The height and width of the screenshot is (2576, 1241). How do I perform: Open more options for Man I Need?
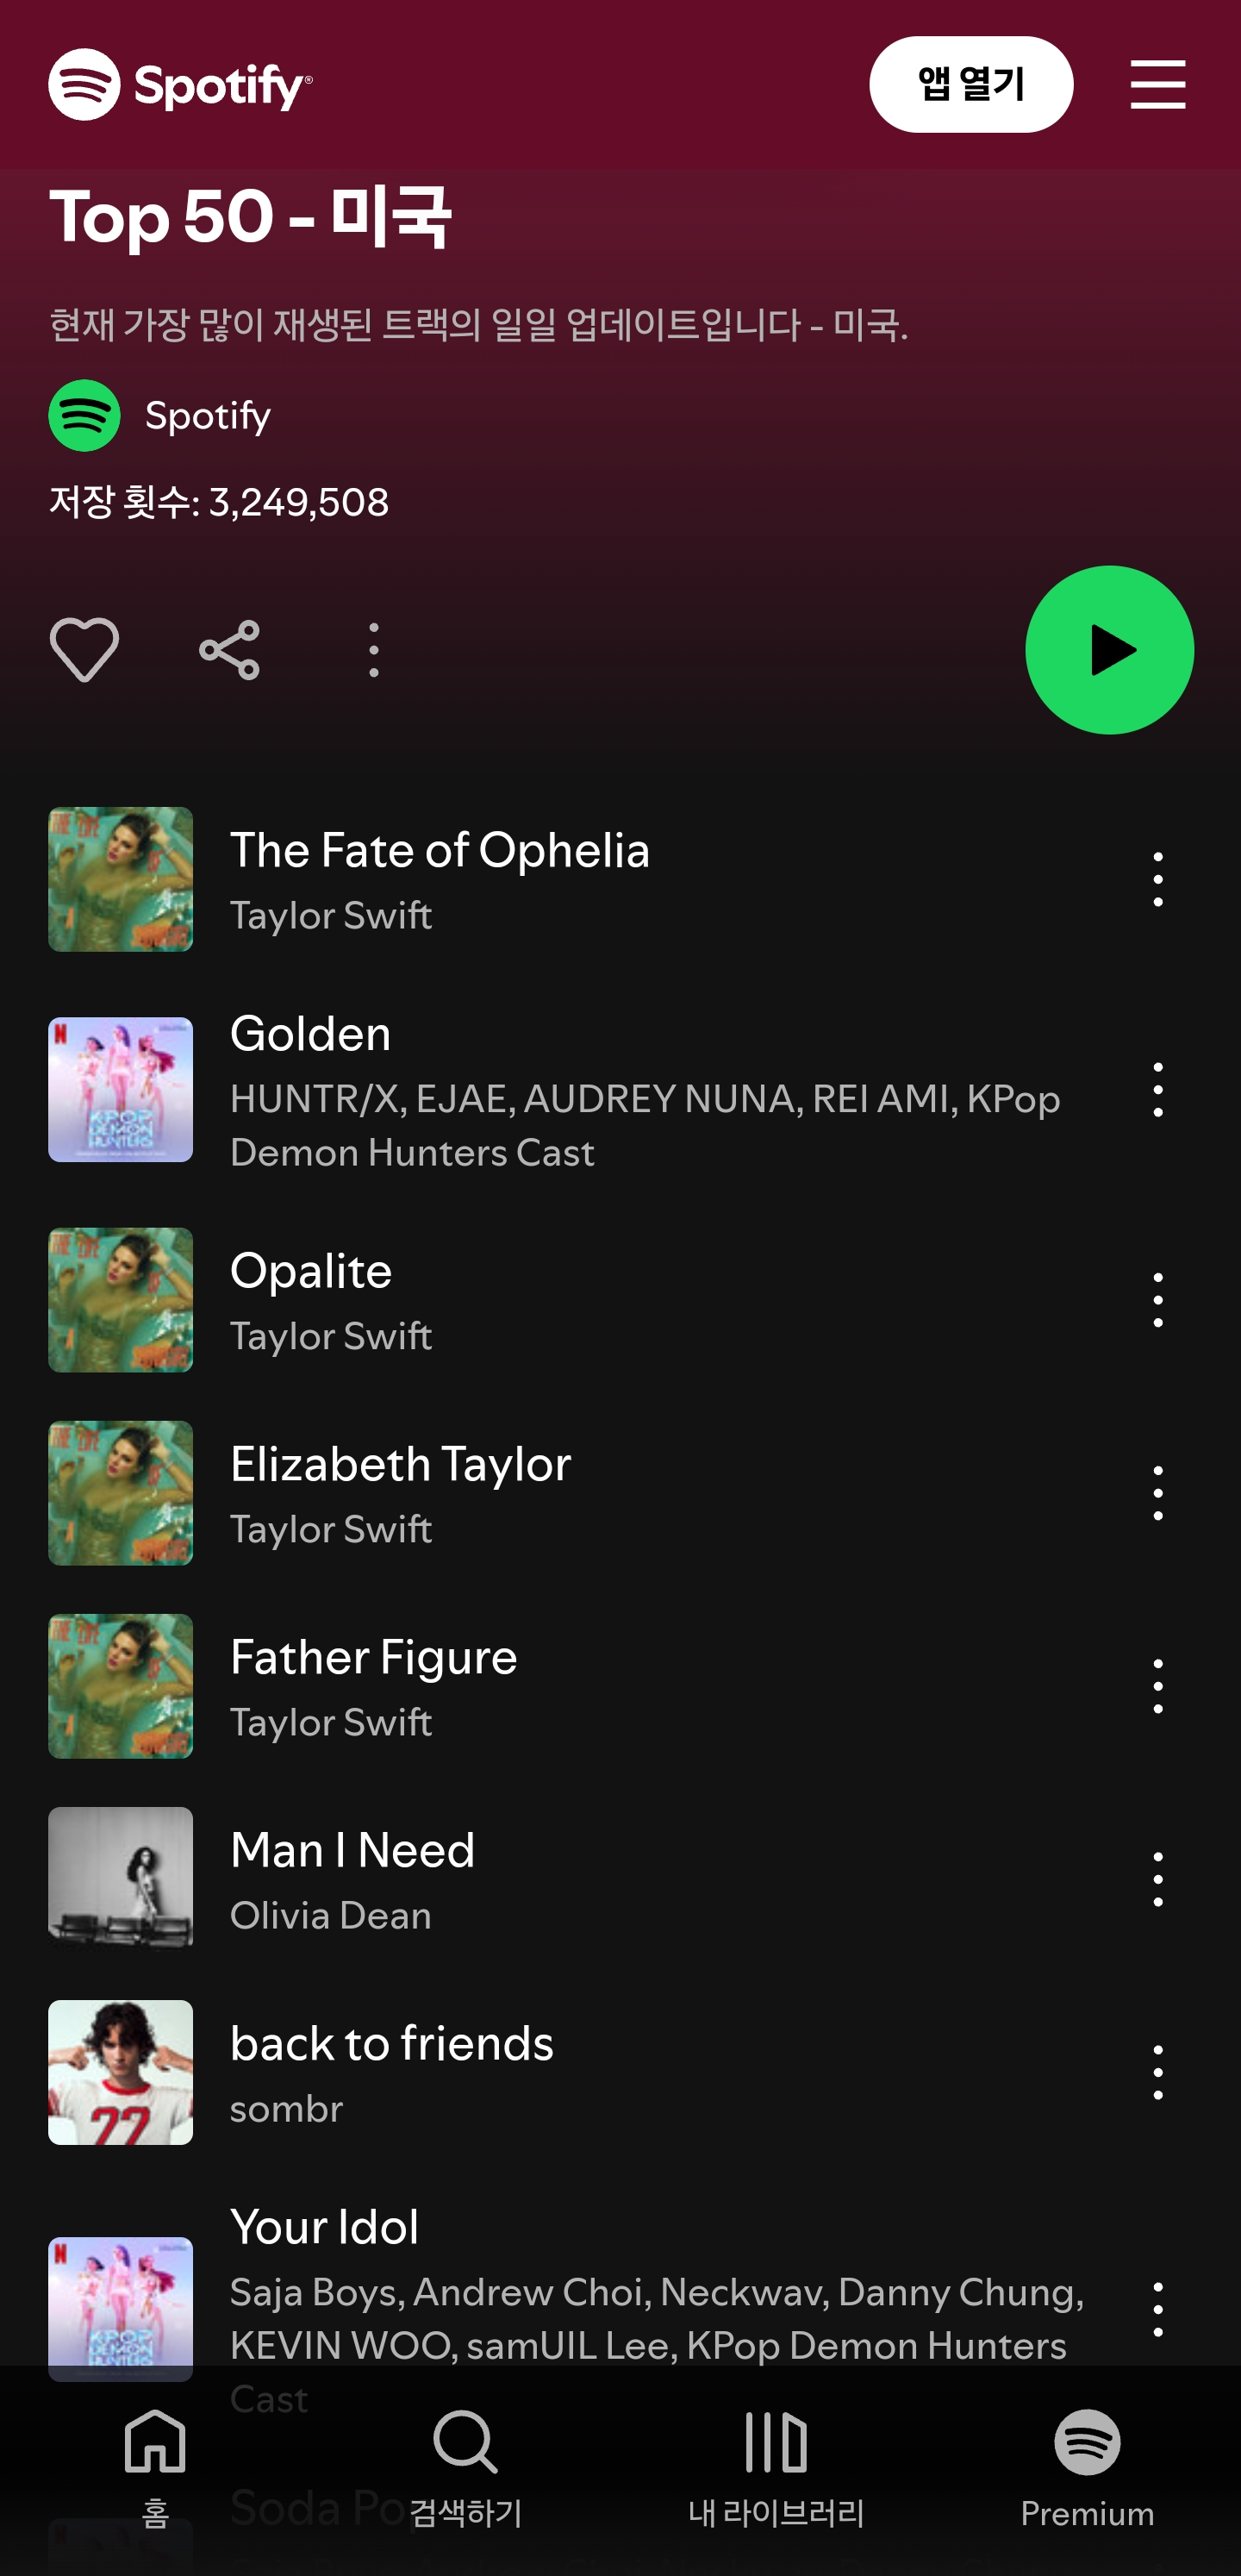click(1158, 1878)
